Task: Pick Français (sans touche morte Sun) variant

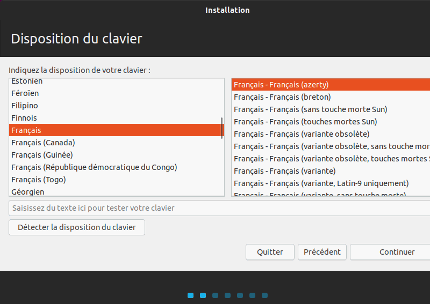Action: pos(310,109)
